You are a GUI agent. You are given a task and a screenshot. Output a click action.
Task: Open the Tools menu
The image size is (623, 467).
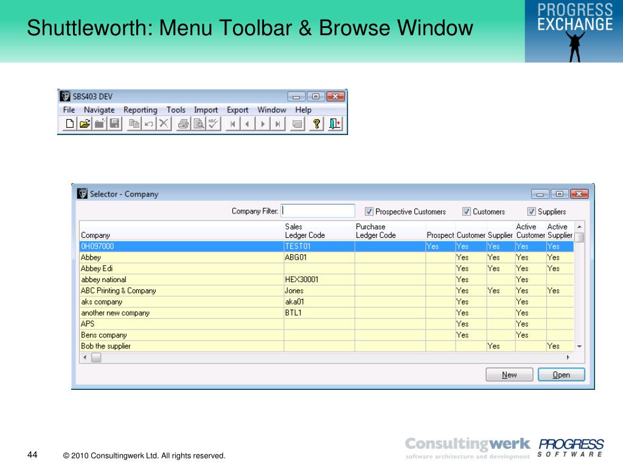pos(176,109)
